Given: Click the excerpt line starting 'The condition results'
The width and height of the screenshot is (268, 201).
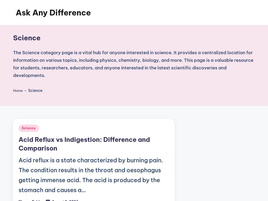Looking at the screenshot, I should 90,170.
